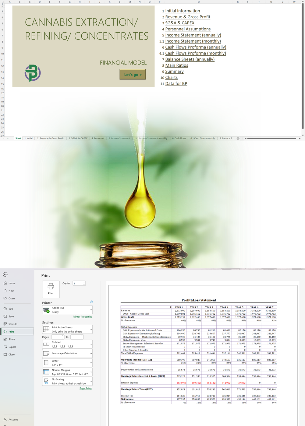305x426 pixels.
Task: Click the New Sheet plus icon near the tabs
Action: pos(238,138)
